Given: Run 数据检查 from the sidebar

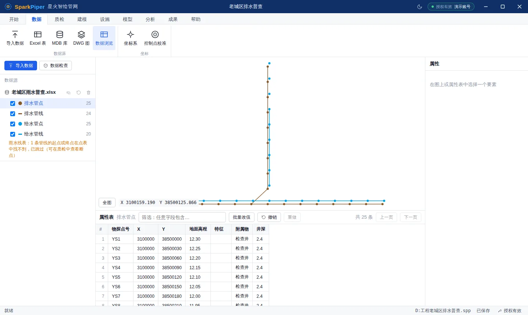Looking at the screenshot, I should click(56, 66).
